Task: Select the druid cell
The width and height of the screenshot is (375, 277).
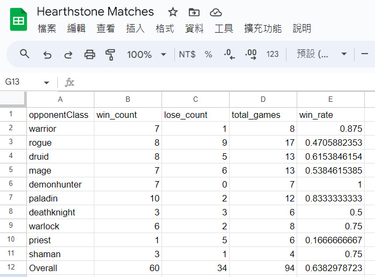Action: (x=60, y=156)
